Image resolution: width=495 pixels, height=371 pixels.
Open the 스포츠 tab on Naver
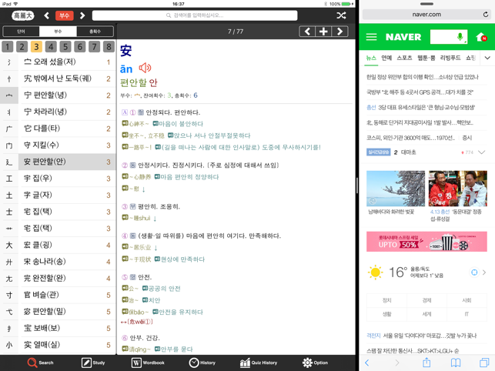[404, 58]
